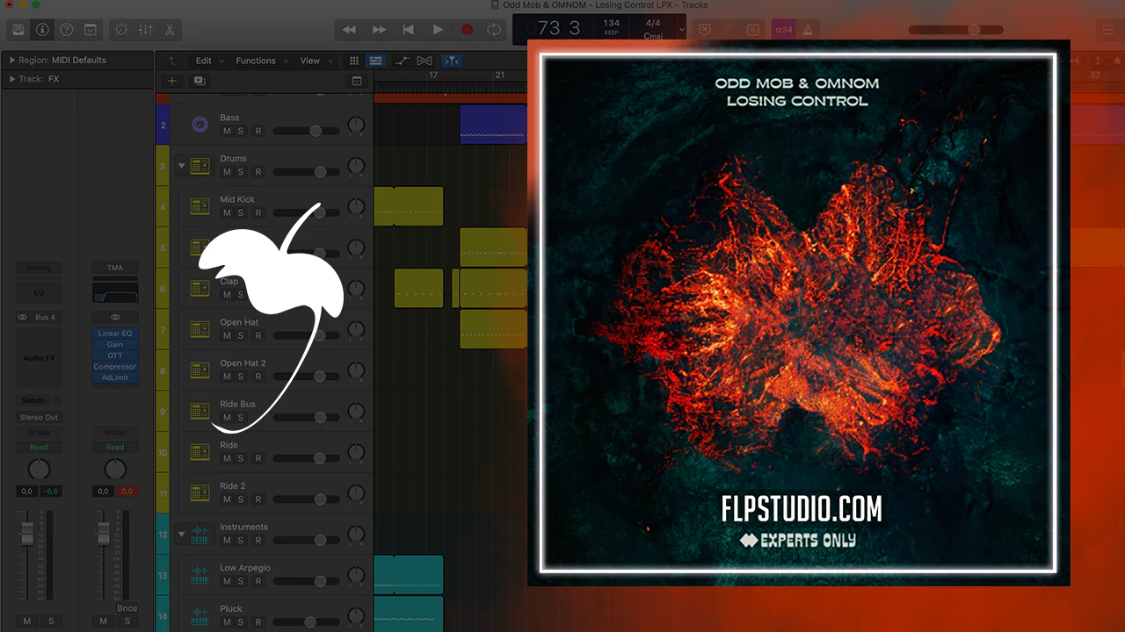Open the Editors scissors button
Viewport: 1125px width, 632px height.
[x=169, y=30]
